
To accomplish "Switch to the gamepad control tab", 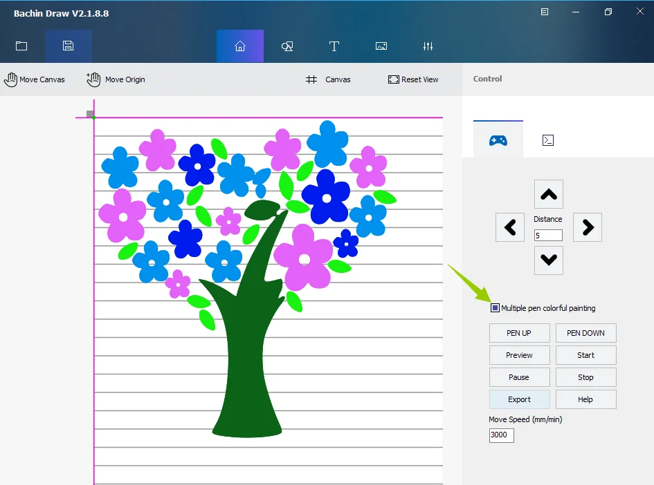I will click(498, 140).
